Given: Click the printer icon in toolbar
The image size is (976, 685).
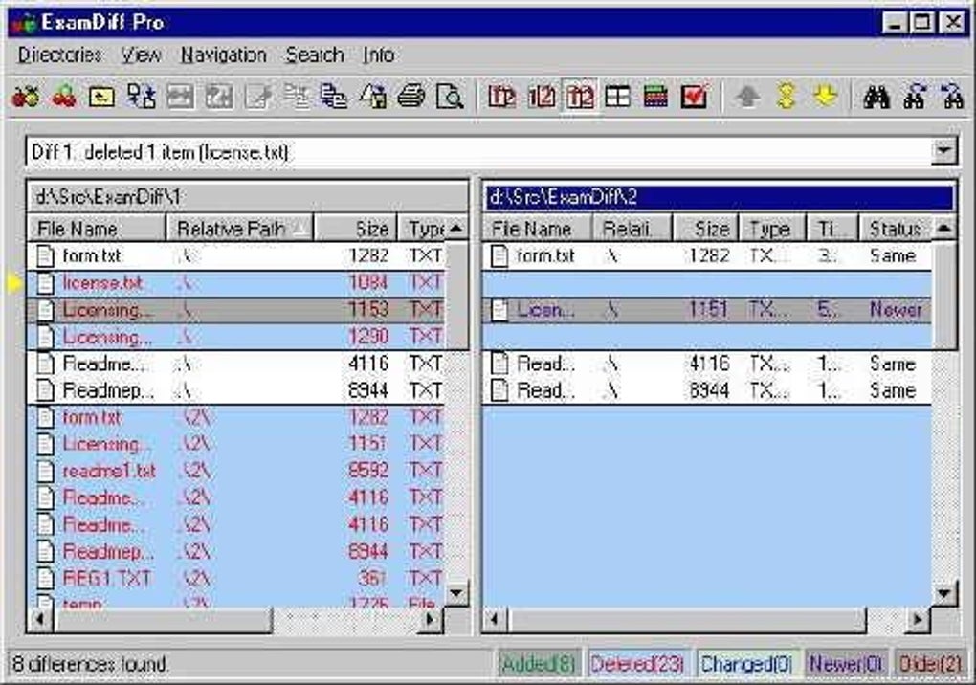Looking at the screenshot, I should [x=410, y=97].
